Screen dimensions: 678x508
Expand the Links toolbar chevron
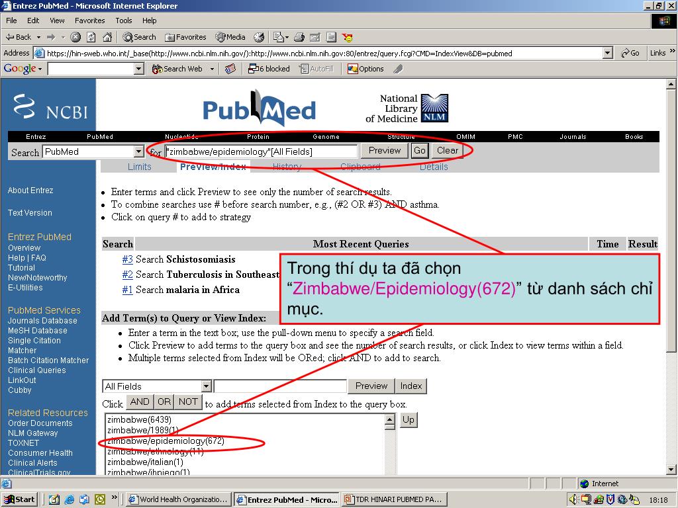click(x=673, y=52)
